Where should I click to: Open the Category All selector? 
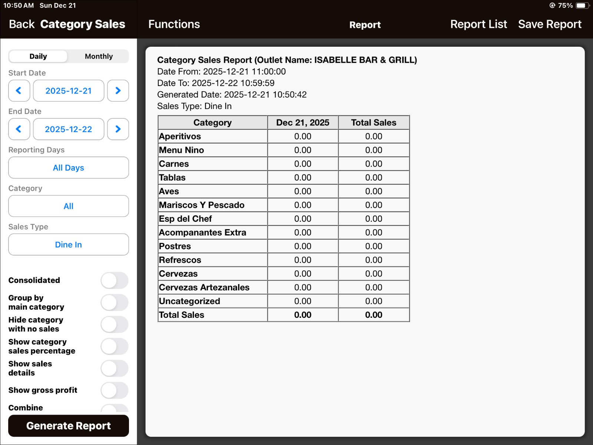69,206
